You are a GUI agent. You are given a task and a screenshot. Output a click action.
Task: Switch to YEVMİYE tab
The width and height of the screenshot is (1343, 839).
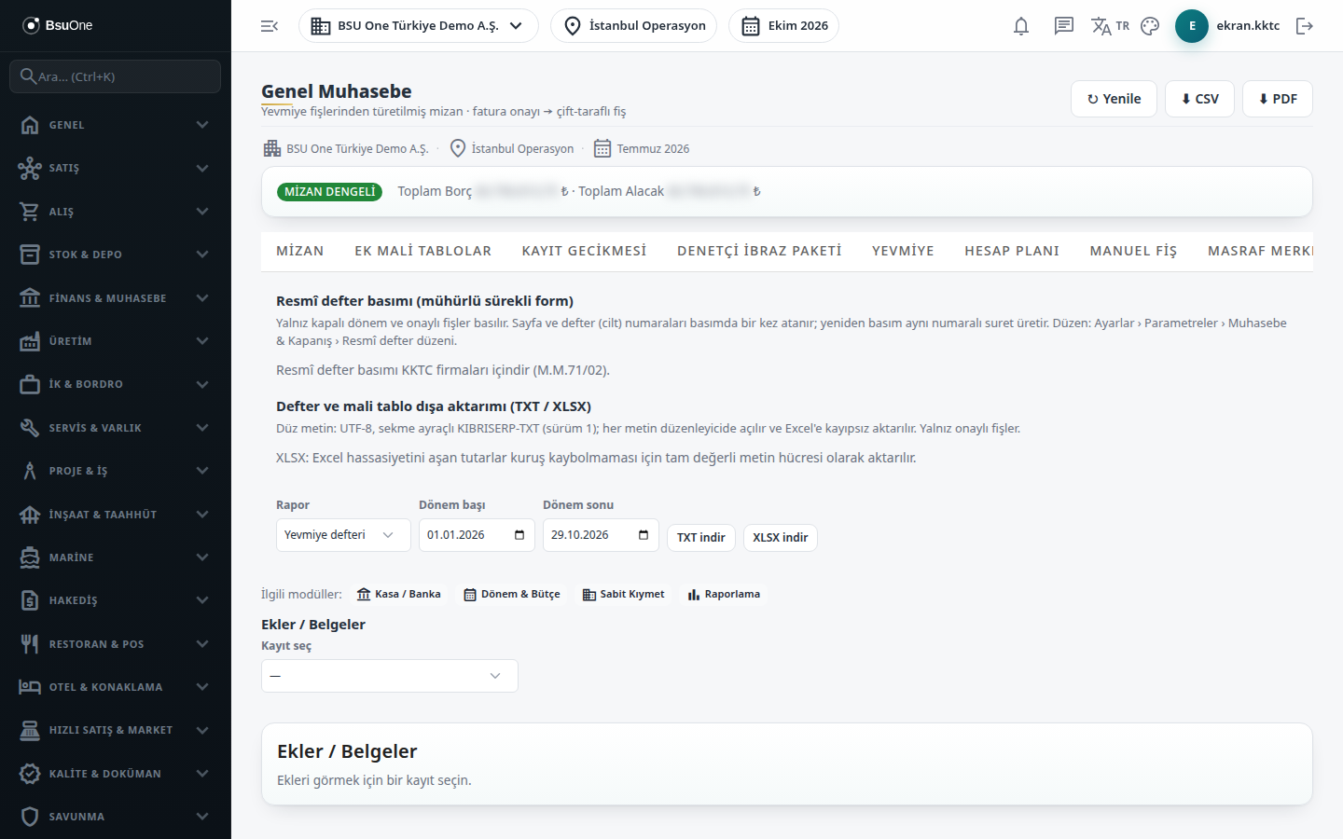[x=903, y=251]
